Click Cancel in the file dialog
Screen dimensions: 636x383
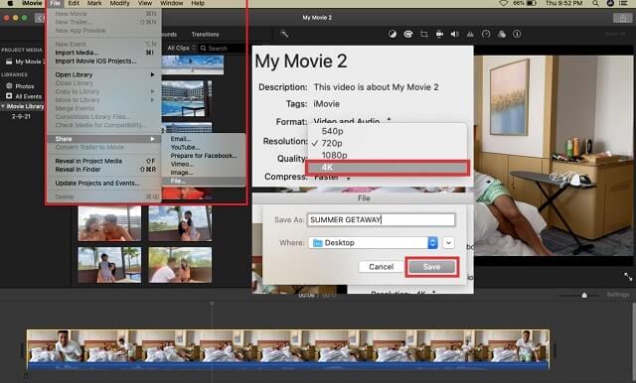point(381,267)
